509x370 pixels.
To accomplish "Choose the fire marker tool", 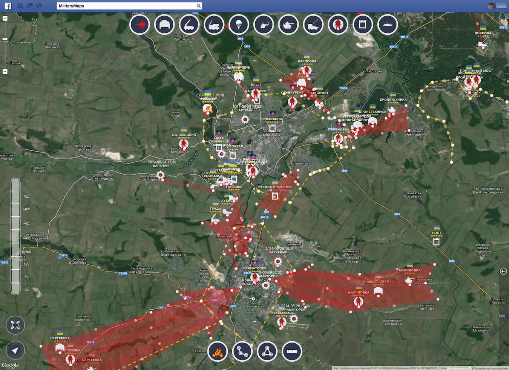I will (x=218, y=352).
